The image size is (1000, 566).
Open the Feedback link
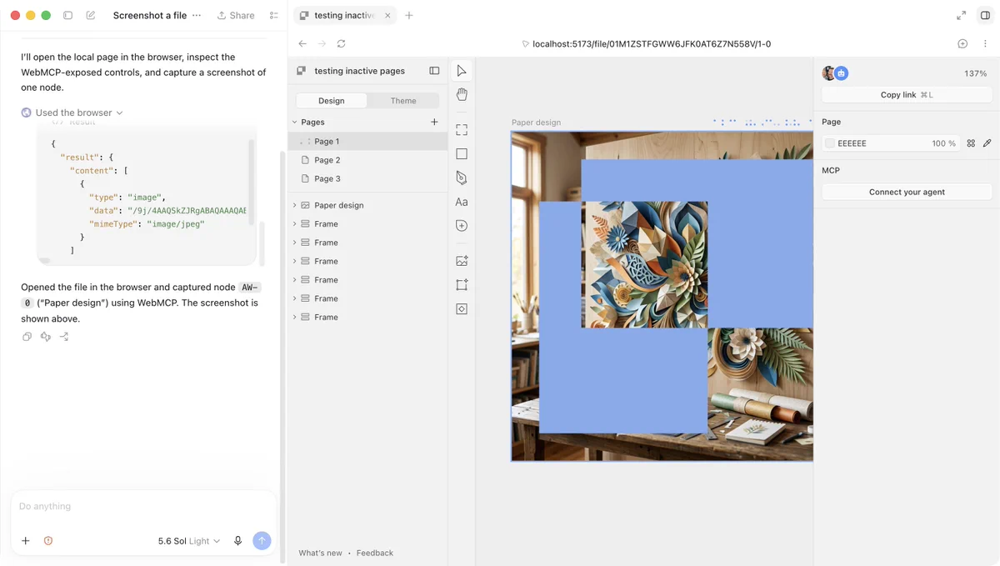coord(375,553)
